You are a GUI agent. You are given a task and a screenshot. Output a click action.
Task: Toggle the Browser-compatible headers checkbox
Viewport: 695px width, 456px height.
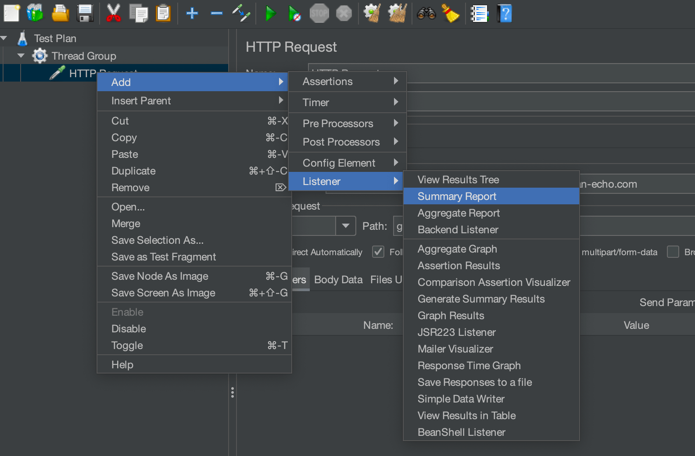click(x=673, y=252)
